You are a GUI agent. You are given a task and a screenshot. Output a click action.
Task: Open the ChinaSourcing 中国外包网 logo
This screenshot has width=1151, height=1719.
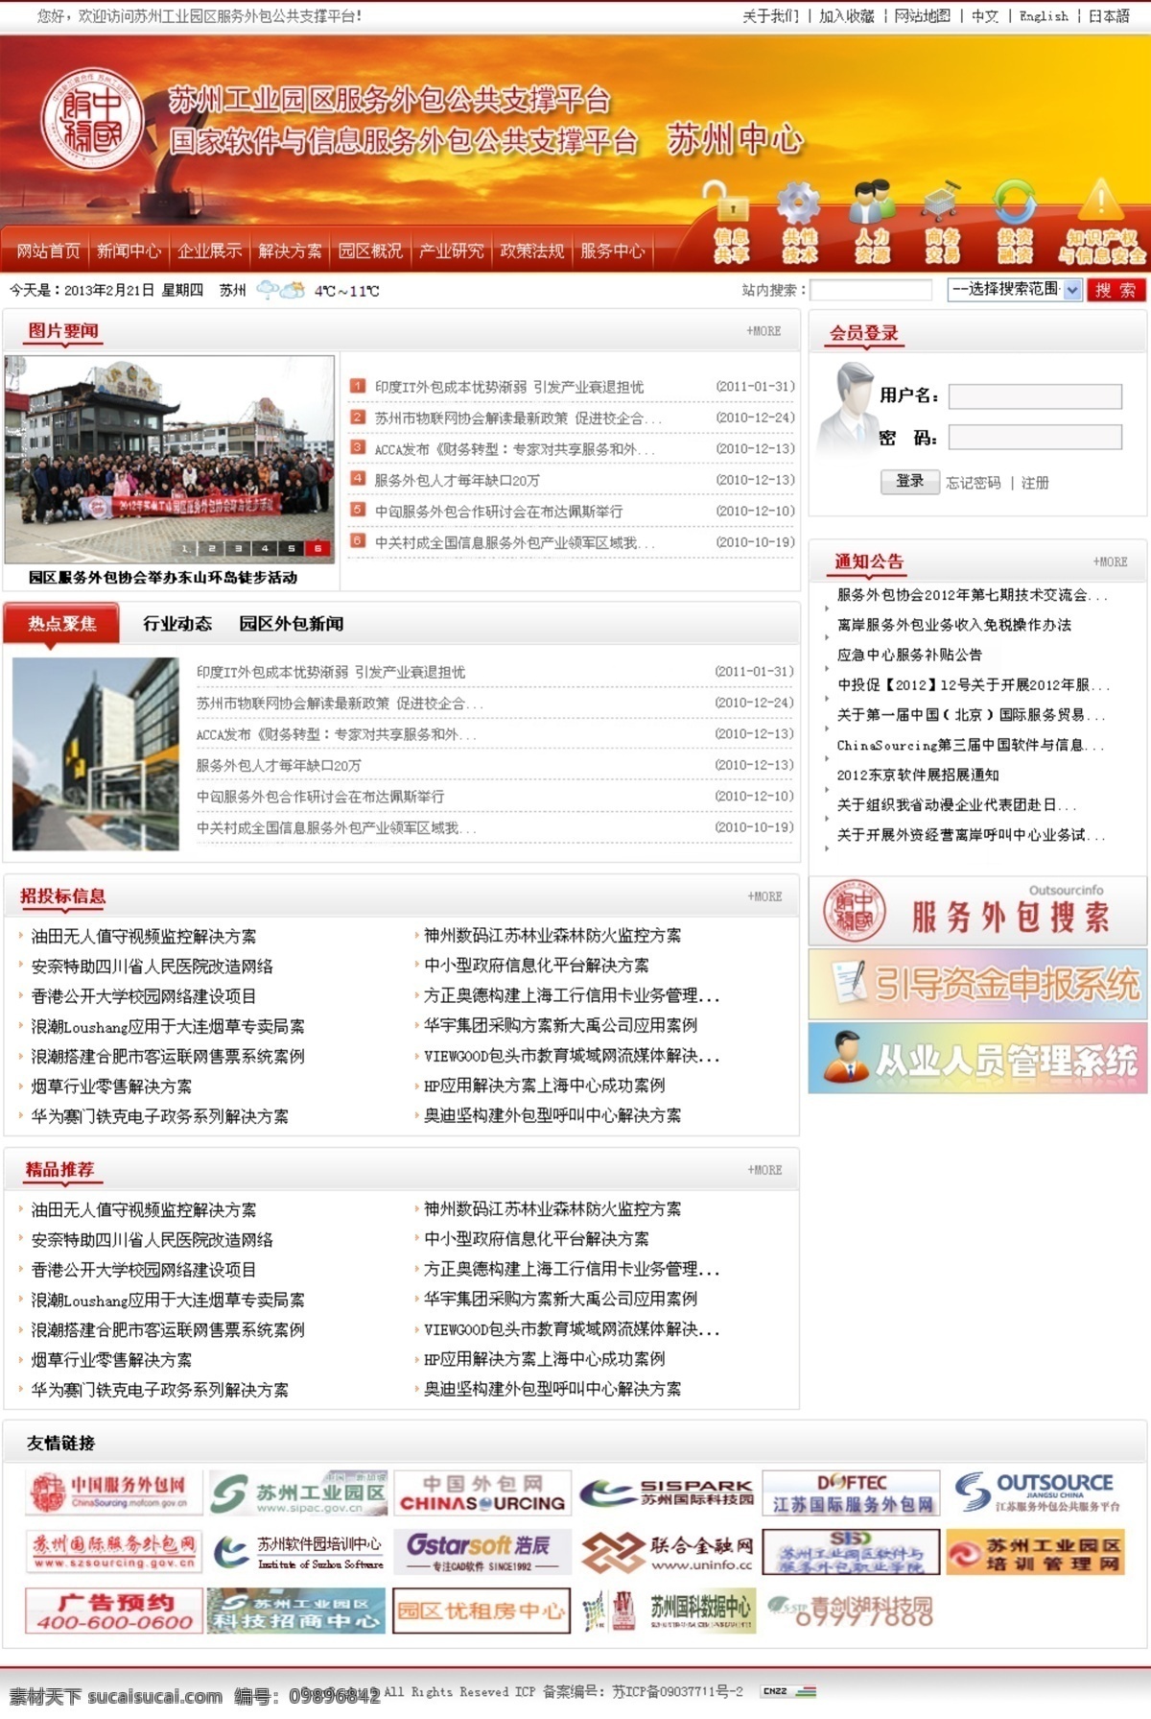[482, 1492]
